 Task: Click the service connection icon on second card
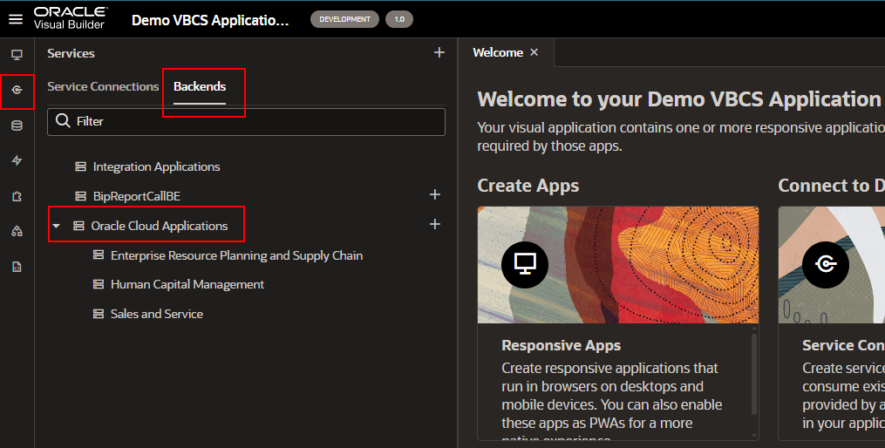825,264
